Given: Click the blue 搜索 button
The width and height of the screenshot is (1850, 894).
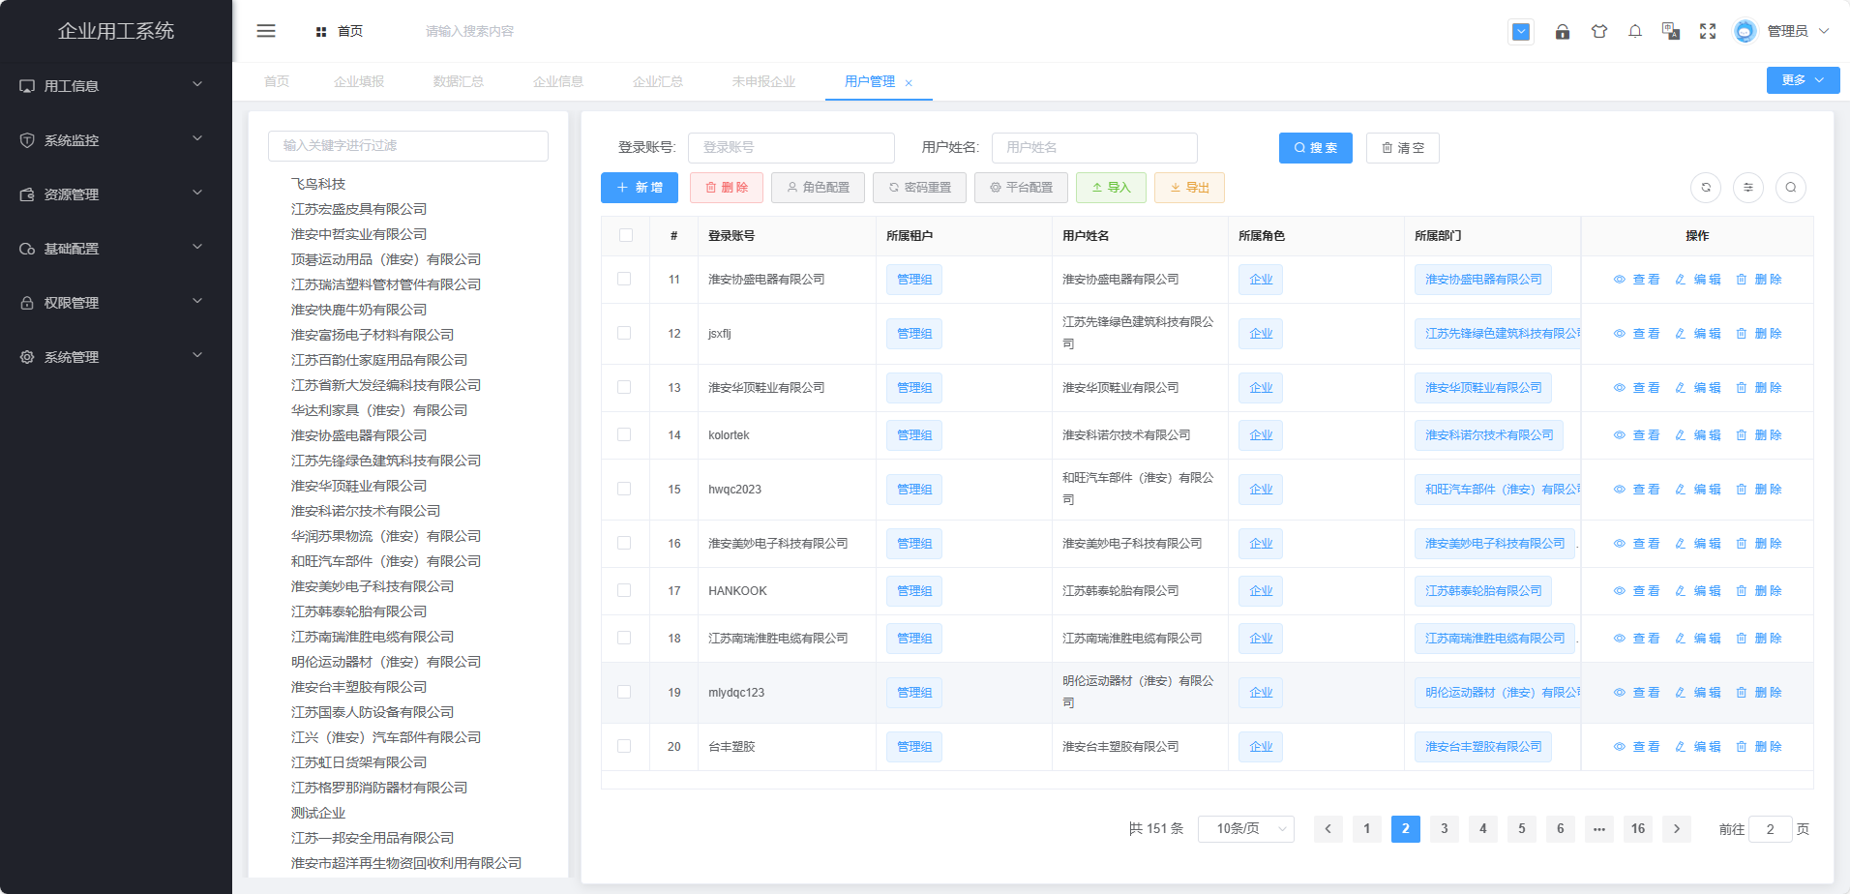Looking at the screenshot, I should pyautogui.click(x=1315, y=148).
